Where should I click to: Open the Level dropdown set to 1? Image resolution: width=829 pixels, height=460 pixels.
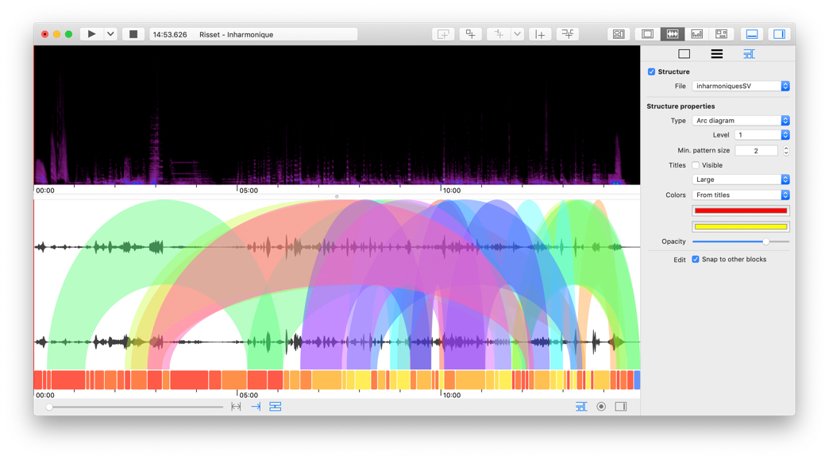click(x=762, y=135)
